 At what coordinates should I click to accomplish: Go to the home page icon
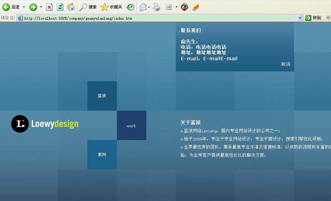tap(71, 7)
